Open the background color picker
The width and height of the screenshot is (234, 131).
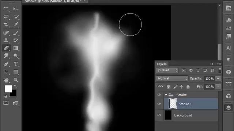click(14, 94)
